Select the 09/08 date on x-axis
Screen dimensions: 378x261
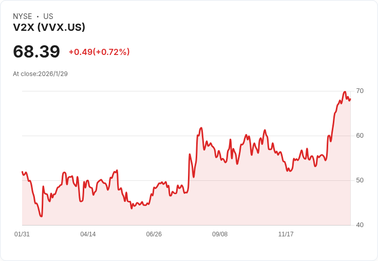[x=219, y=234]
